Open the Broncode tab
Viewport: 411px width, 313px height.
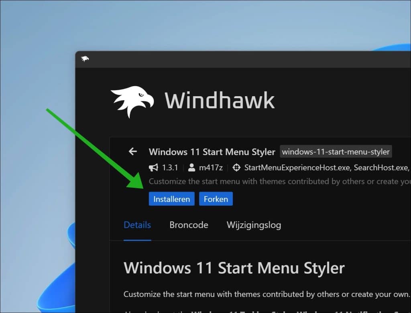point(189,225)
